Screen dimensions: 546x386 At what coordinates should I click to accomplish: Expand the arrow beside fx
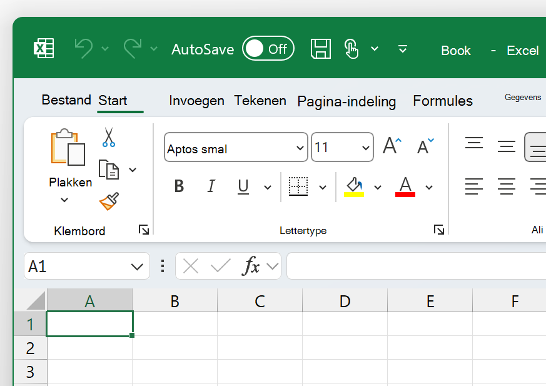pyautogui.click(x=272, y=267)
